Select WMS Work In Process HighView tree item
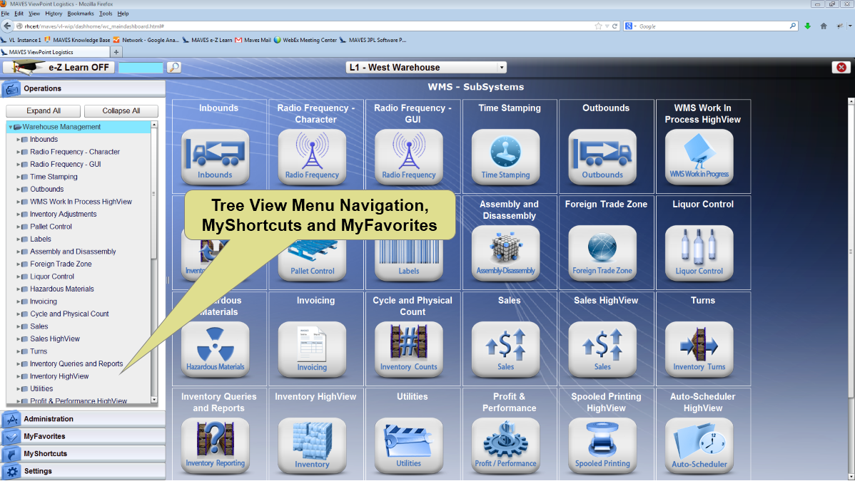 tap(81, 202)
